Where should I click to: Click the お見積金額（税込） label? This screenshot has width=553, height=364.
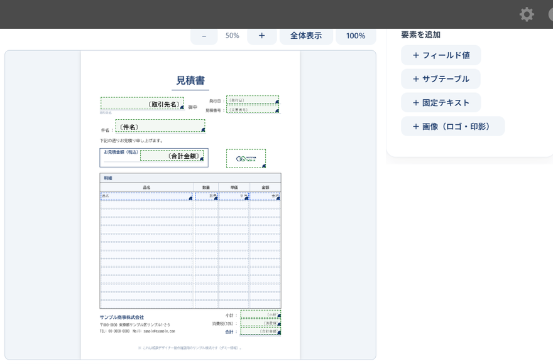click(121, 152)
